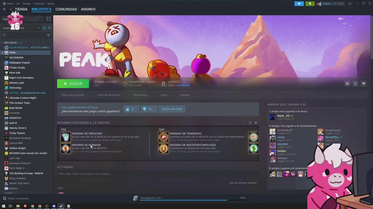373x209 pixels.
Task: Launch PEAK with the JUGAR button
Action: (73, 84)
